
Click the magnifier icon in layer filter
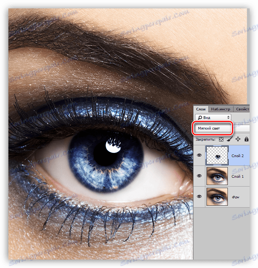tap(200, 117)
